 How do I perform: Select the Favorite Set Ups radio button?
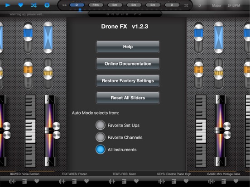(x=101, y=125)
